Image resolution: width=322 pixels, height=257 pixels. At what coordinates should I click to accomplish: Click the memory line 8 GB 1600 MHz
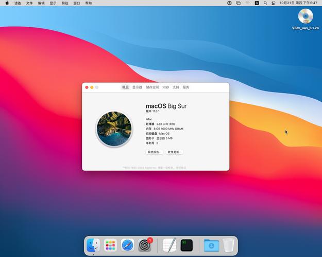point(164,128)
